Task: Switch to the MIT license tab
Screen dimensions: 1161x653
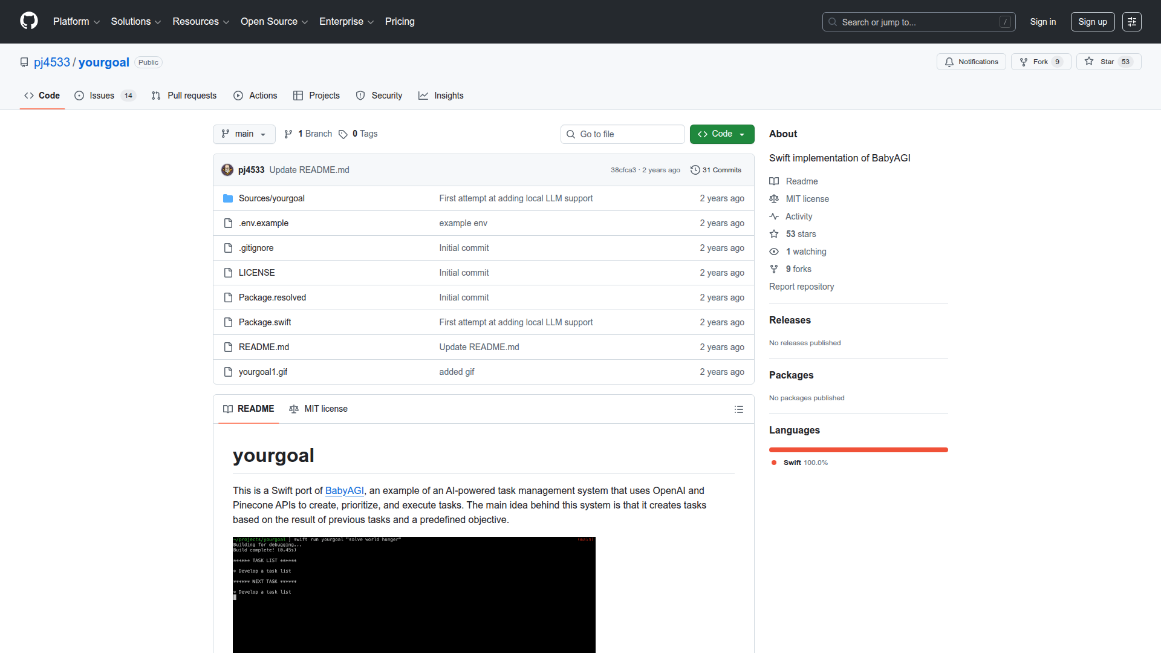Action: (319, 409)
